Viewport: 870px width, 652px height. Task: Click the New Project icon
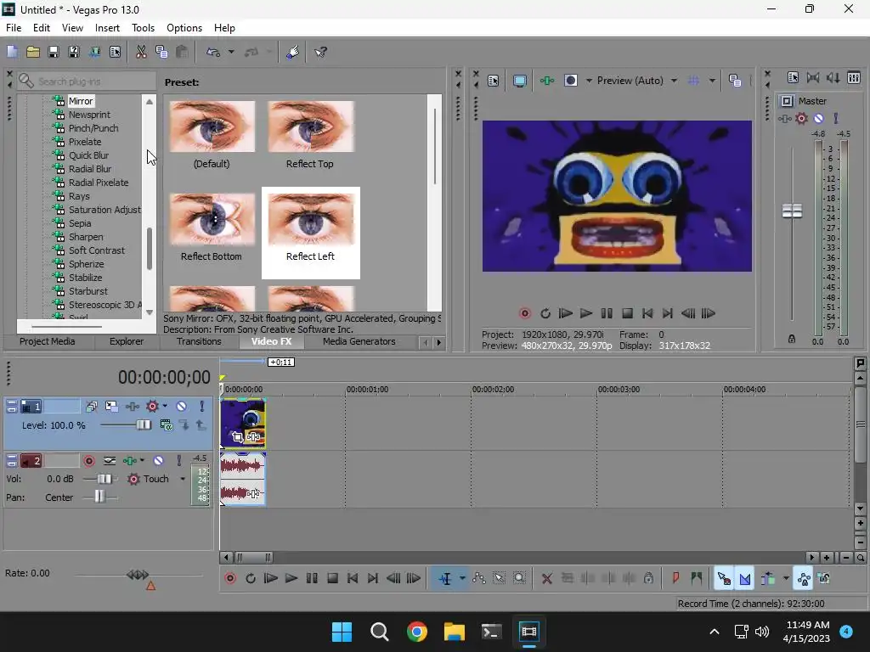point(12,52)
